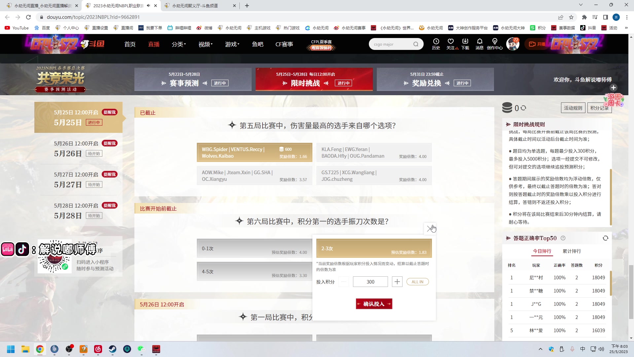Open the CF赛事 menu item
The image size is (634, 357).
[284, 44]
